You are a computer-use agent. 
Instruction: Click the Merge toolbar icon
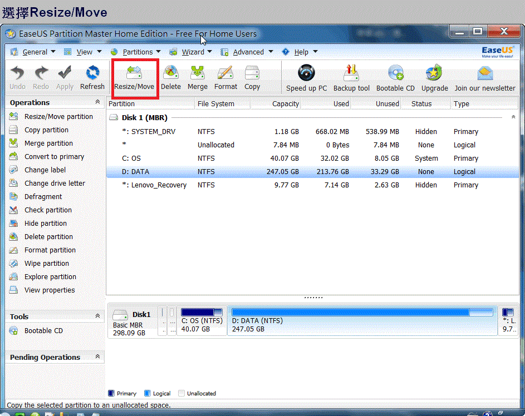[x=198, y=77]
